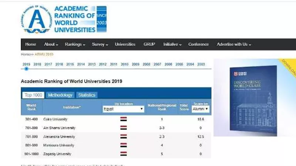
Task: Expand the Survey menu
Action: 100,44
